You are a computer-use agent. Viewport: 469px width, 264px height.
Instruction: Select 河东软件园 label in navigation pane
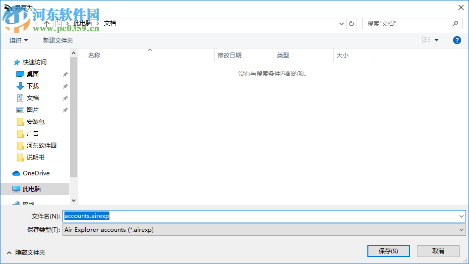point(42,146)
